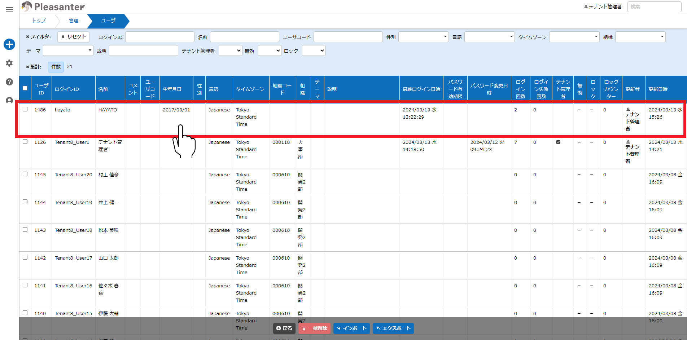The height and width of the screenshot is (340, 687).
Task: Open the user account icon in the sidebar
Action: click(9, 101)
